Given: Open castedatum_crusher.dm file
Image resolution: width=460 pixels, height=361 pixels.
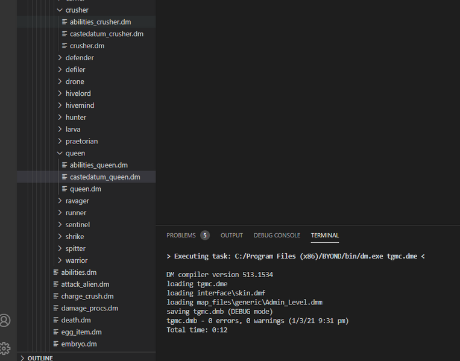Looking at the screenshot, I should (107, 34).
